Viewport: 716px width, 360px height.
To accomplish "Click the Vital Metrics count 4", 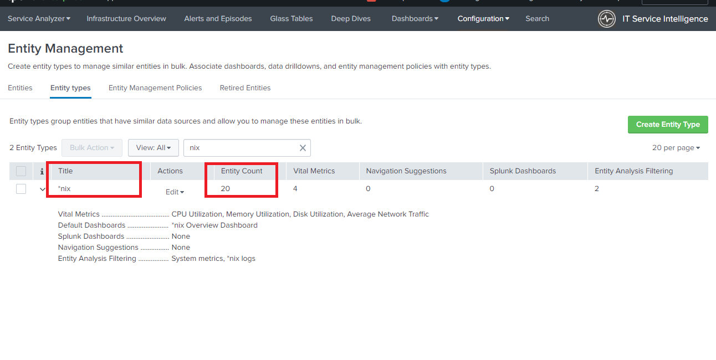I will pyautogui.click(x=295, y=189).
